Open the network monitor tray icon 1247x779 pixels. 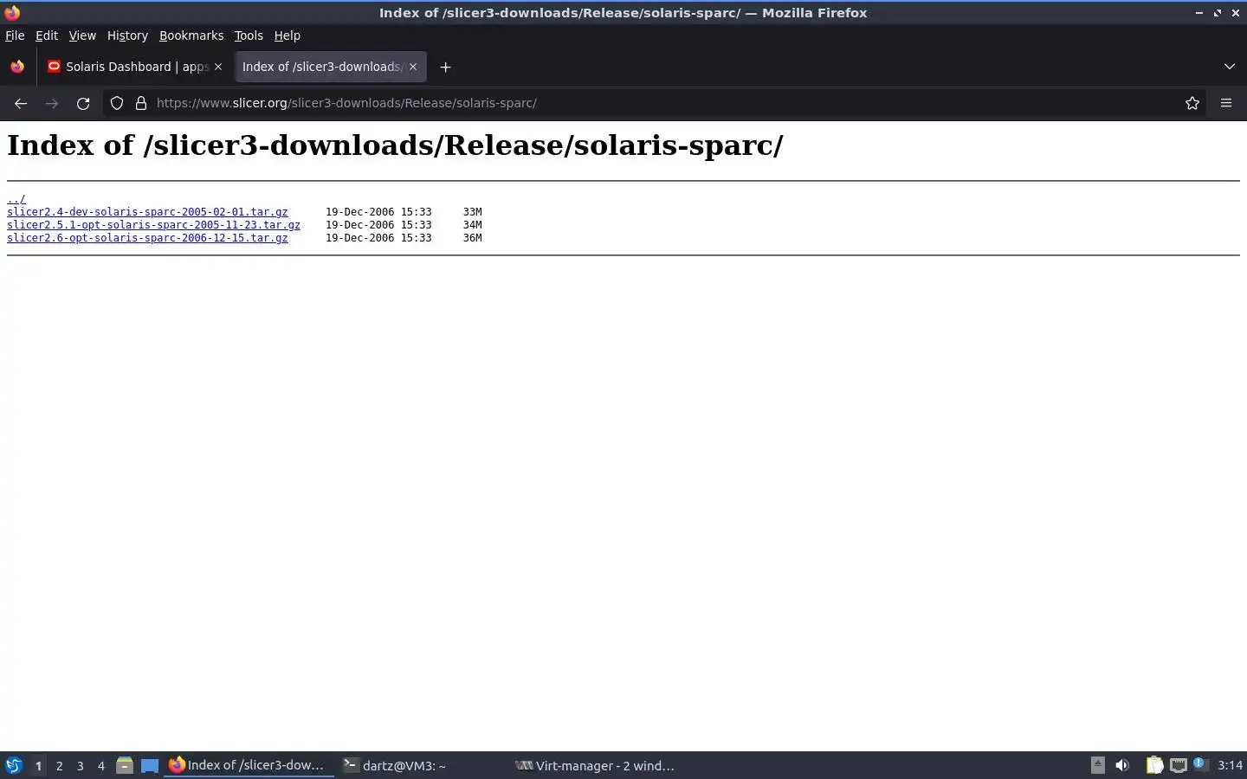tap(1179, 765)
